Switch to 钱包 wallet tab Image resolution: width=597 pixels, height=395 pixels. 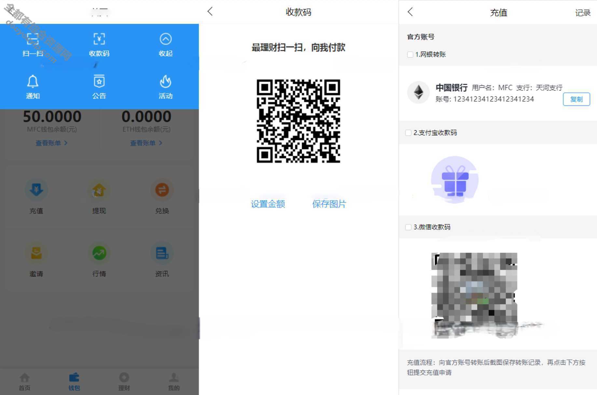coord(74,382)
